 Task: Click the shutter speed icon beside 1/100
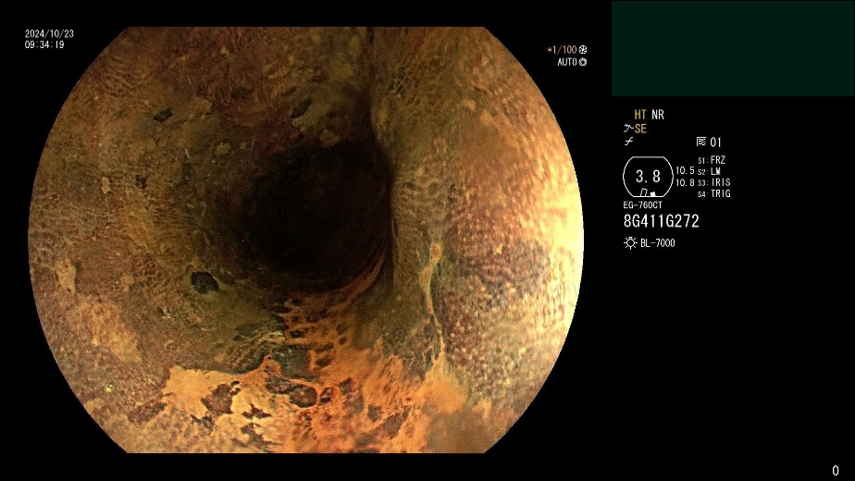(583, 50)
